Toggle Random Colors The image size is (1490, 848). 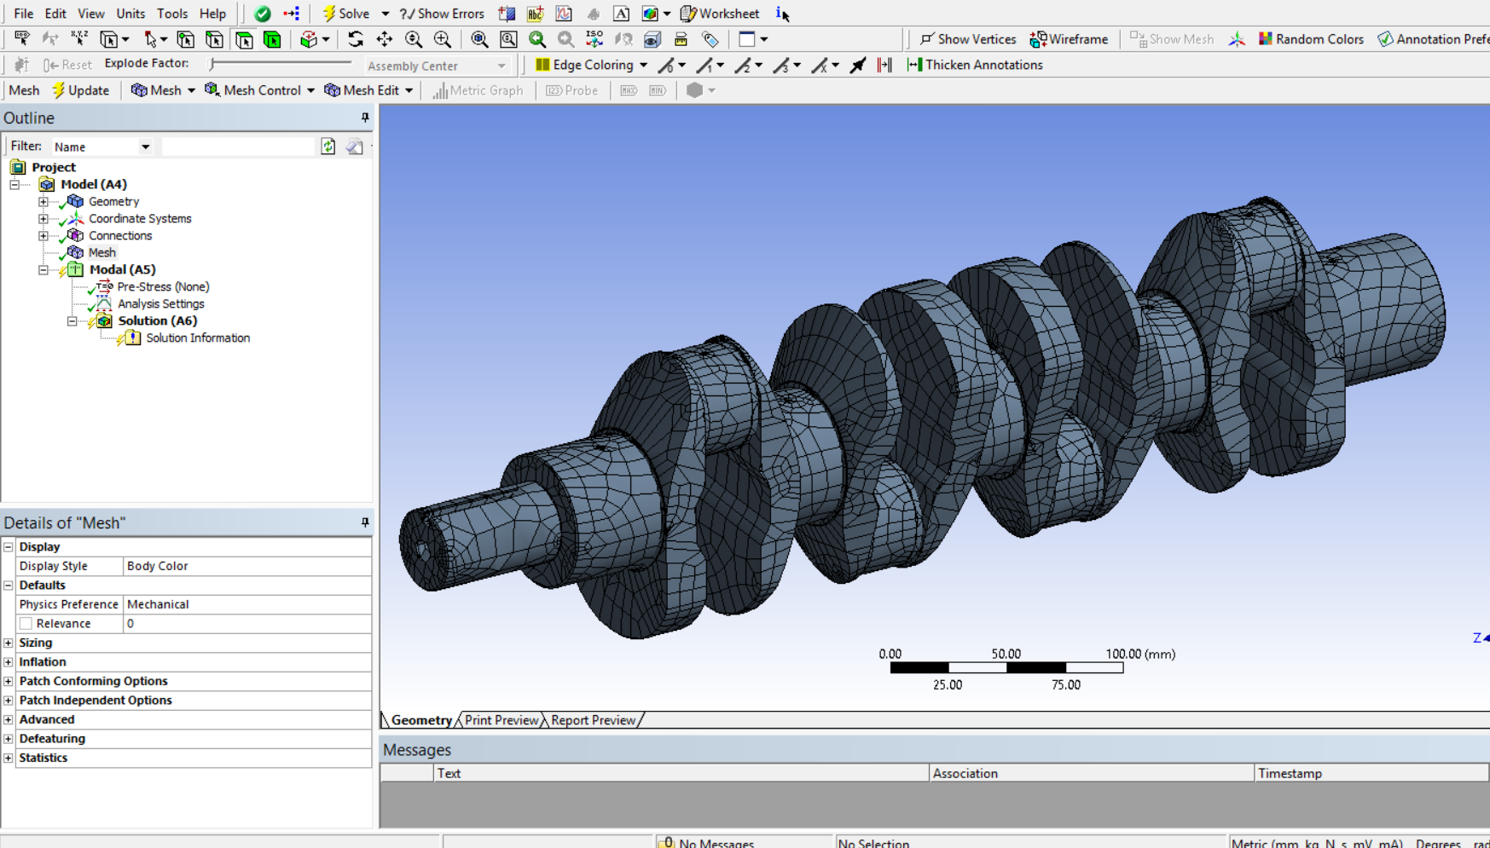pyautogui.click(x=1311, y=39)
